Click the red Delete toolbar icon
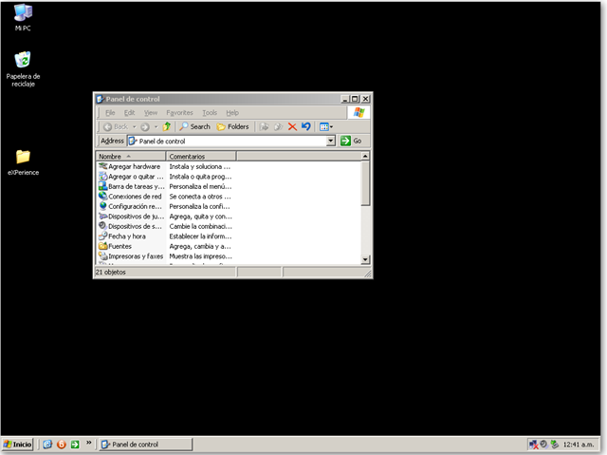The height and width of the screenshot is (455, 607). click(x=292, y=126)
